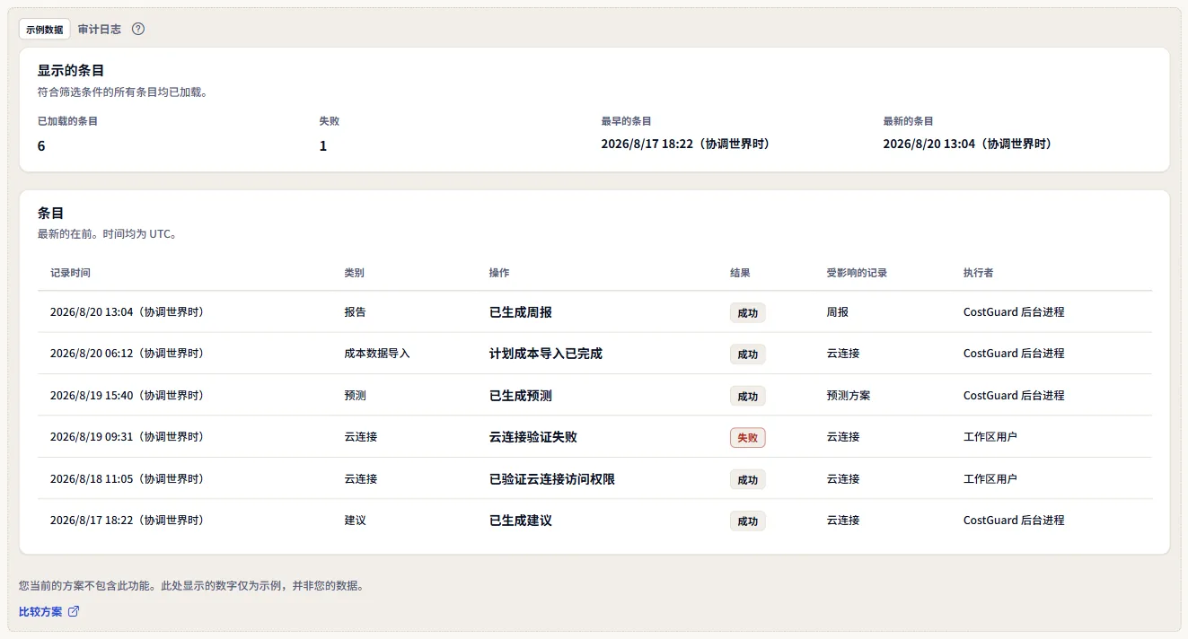Viewport: 1188px width, 639px height.
Task: Click the 最新的条目 date value
Action: coord(967,144)
